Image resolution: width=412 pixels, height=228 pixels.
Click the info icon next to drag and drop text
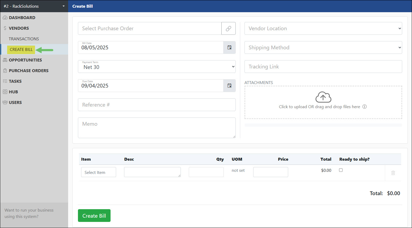tap(365, 107)
